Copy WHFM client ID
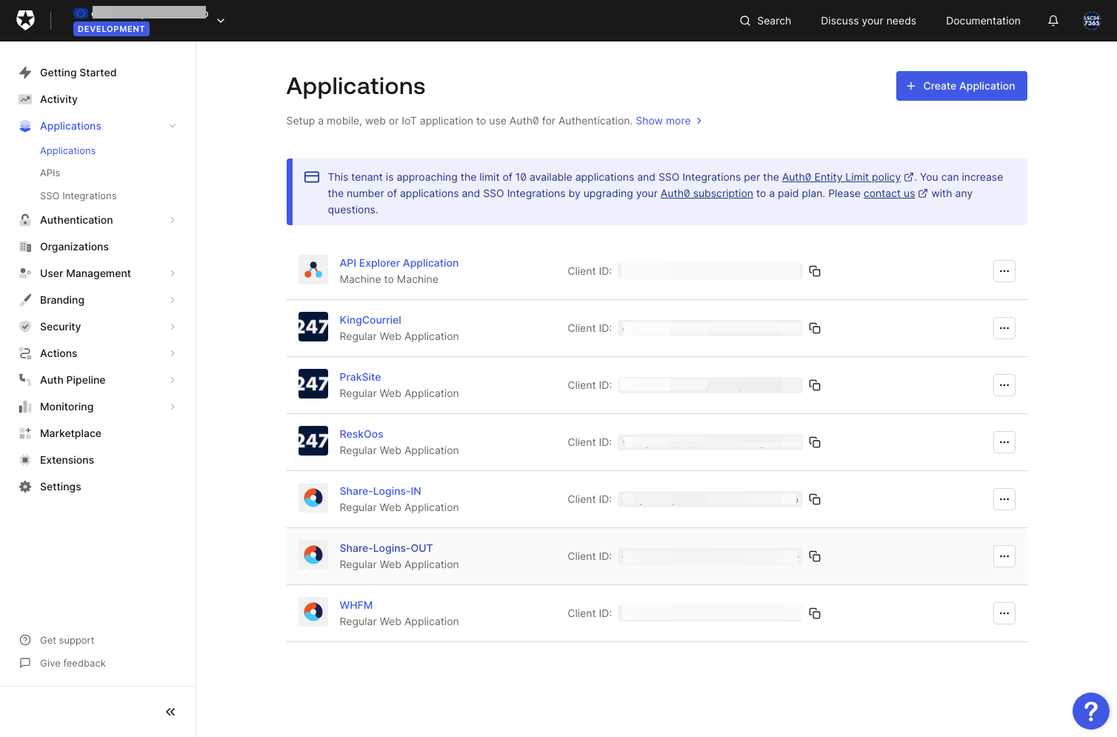Viewport: 1117px width, 737px height. (815, 613)
